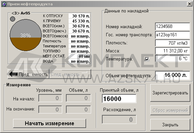Click the Расхождение, л label

(x=119, y=109)
